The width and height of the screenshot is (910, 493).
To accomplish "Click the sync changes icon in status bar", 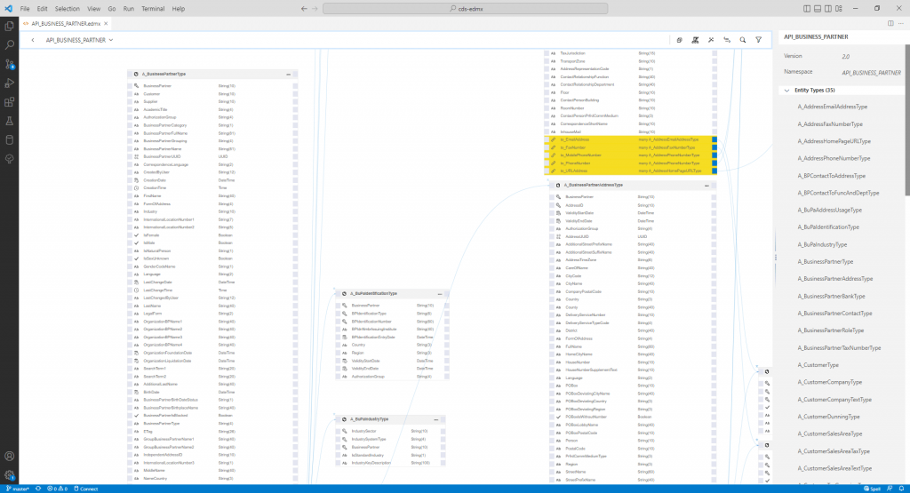I will click(x=38, y=489).
